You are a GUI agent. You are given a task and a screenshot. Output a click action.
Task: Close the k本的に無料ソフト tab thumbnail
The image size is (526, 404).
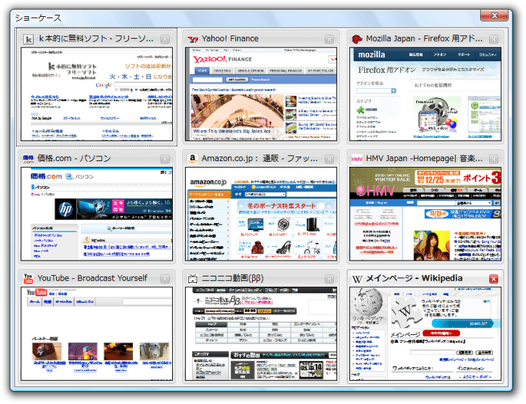pos(164,40)
